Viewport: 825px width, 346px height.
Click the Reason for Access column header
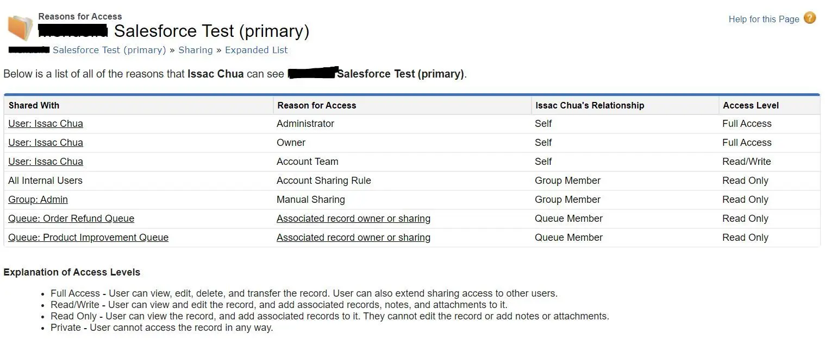[x=317, y=105]
